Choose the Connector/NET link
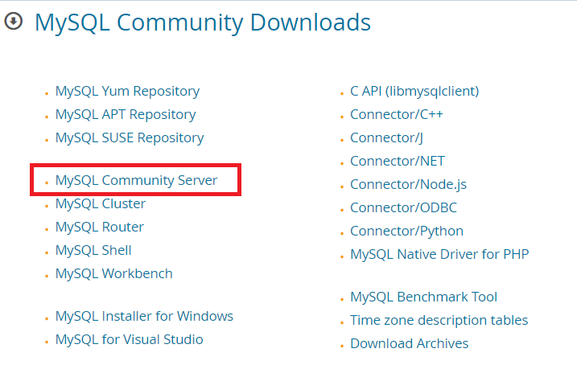This screenshot has width=577, height=369. click(397, 161)
